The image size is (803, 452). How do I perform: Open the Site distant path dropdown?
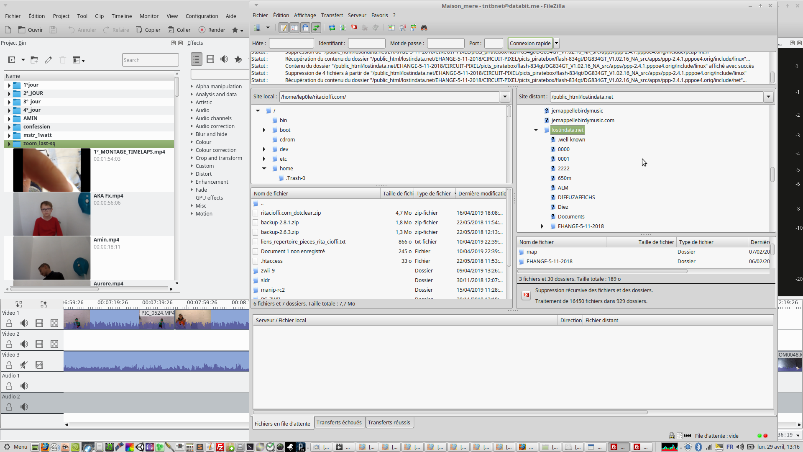(768, 97)
